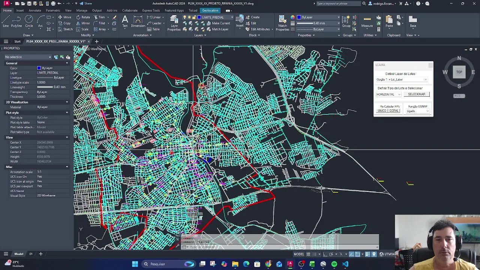Switch to the Express Tools ribbon tab
This screenshot has width=480, height=270.
click(151, 10)
